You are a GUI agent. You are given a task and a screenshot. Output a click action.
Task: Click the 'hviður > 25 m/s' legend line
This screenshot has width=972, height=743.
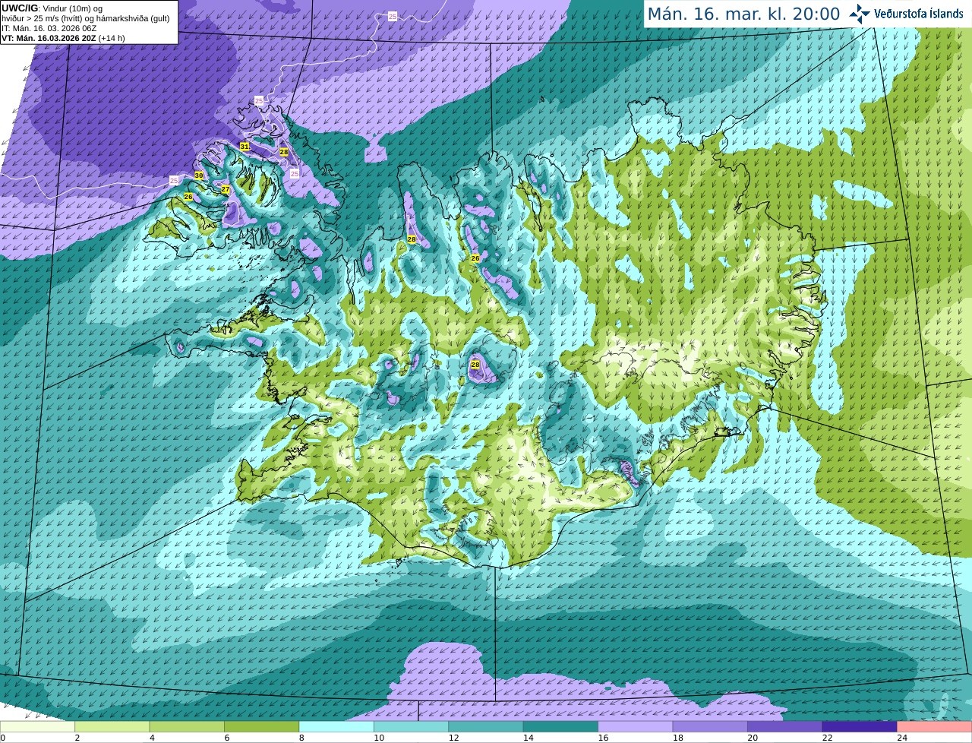click(85, 17)
